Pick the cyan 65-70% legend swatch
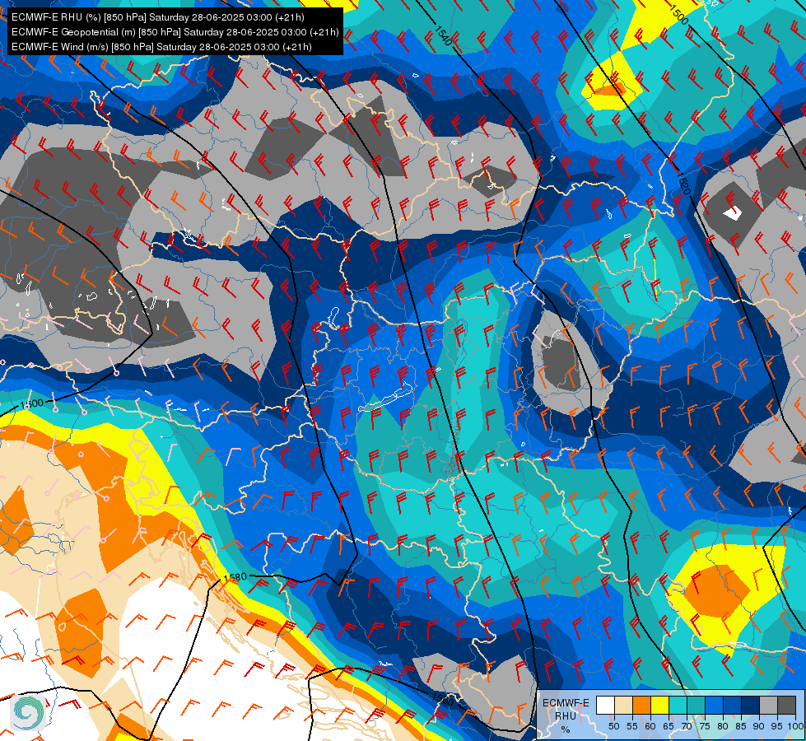 pyautogui.click(x=678, y=705)
